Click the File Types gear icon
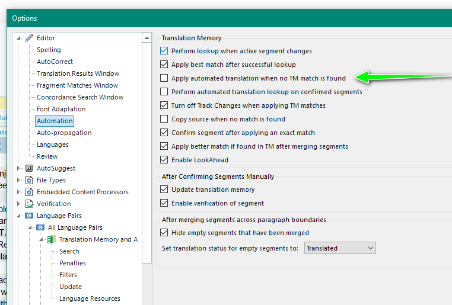The image size is (452, 305). pyautogui.click(x=29, y=180)
